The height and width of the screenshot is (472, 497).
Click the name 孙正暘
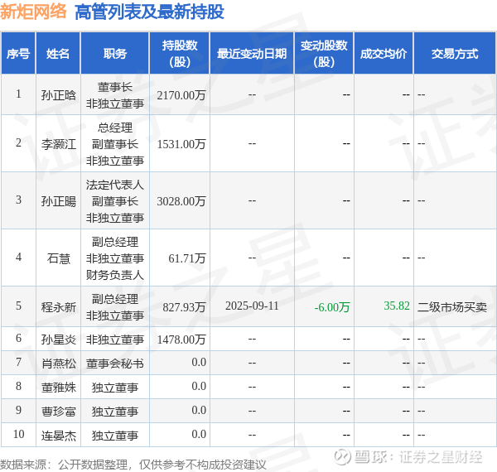pyautogui.click(x=59, y=201)
